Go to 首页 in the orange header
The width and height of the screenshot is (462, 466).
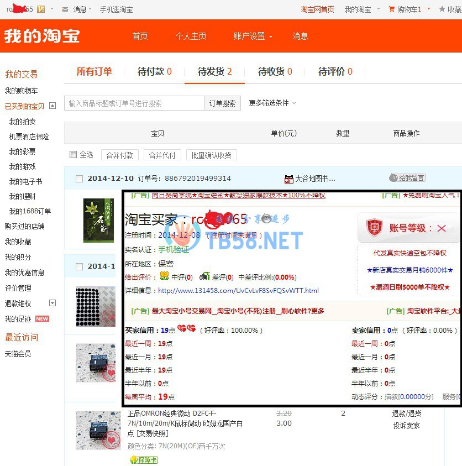140,36
